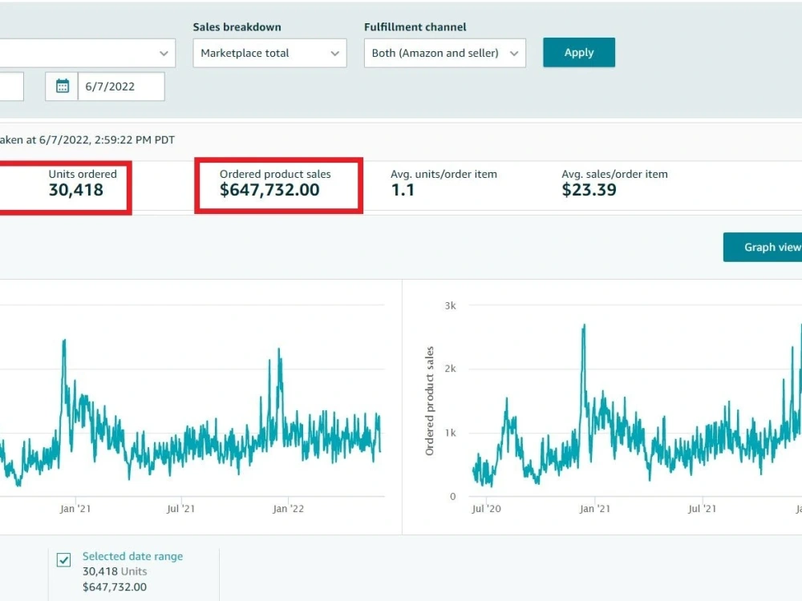The image size is (802, 601).
Task: Click the Jul '20 axis label on sales chart
Action: tap(486, 509)
